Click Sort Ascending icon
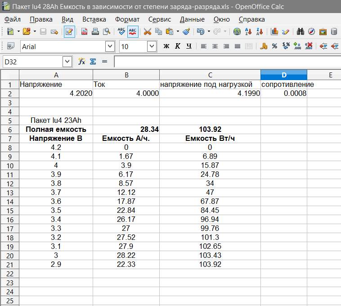Image resolution: width=341 pixels, height=306 pixels. 248,32
